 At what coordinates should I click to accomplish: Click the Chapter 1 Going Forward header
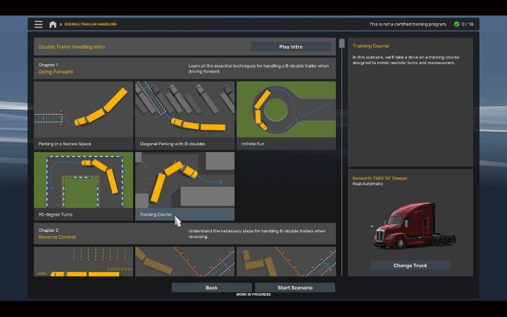tap(56, 68)
